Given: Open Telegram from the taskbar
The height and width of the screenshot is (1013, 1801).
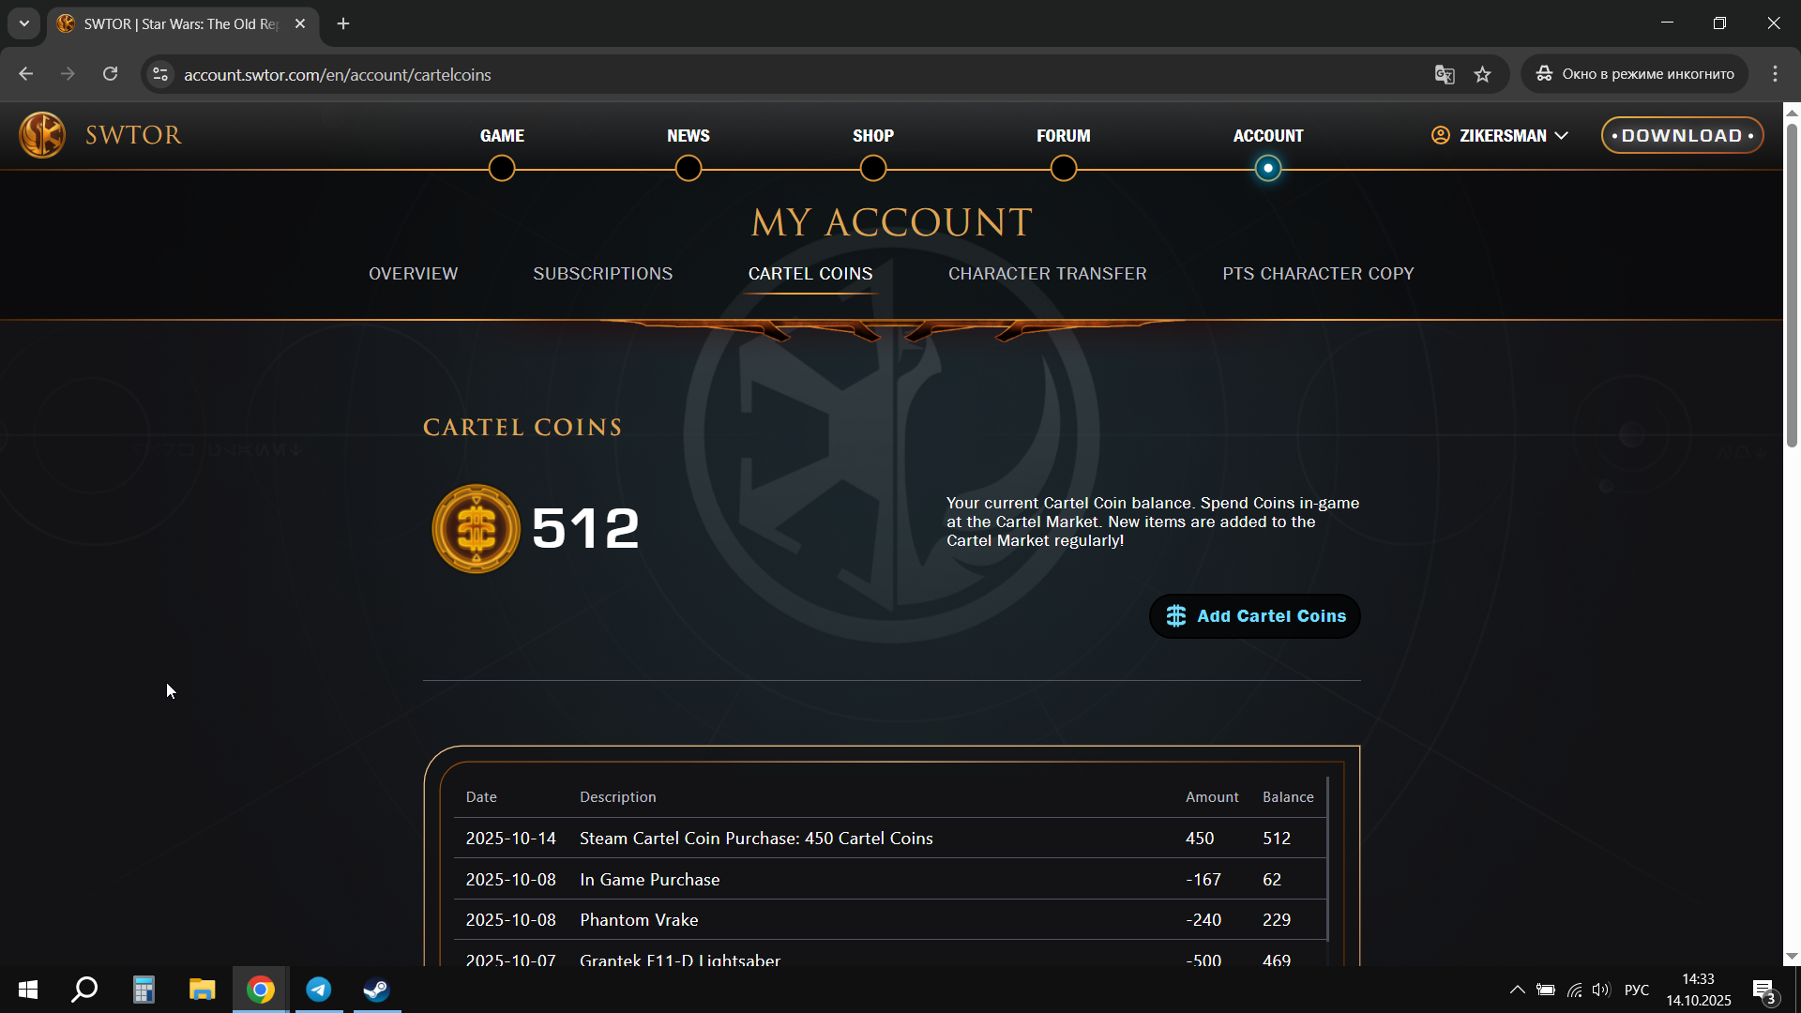Looking at the screenshot, I should coord(319,990).
